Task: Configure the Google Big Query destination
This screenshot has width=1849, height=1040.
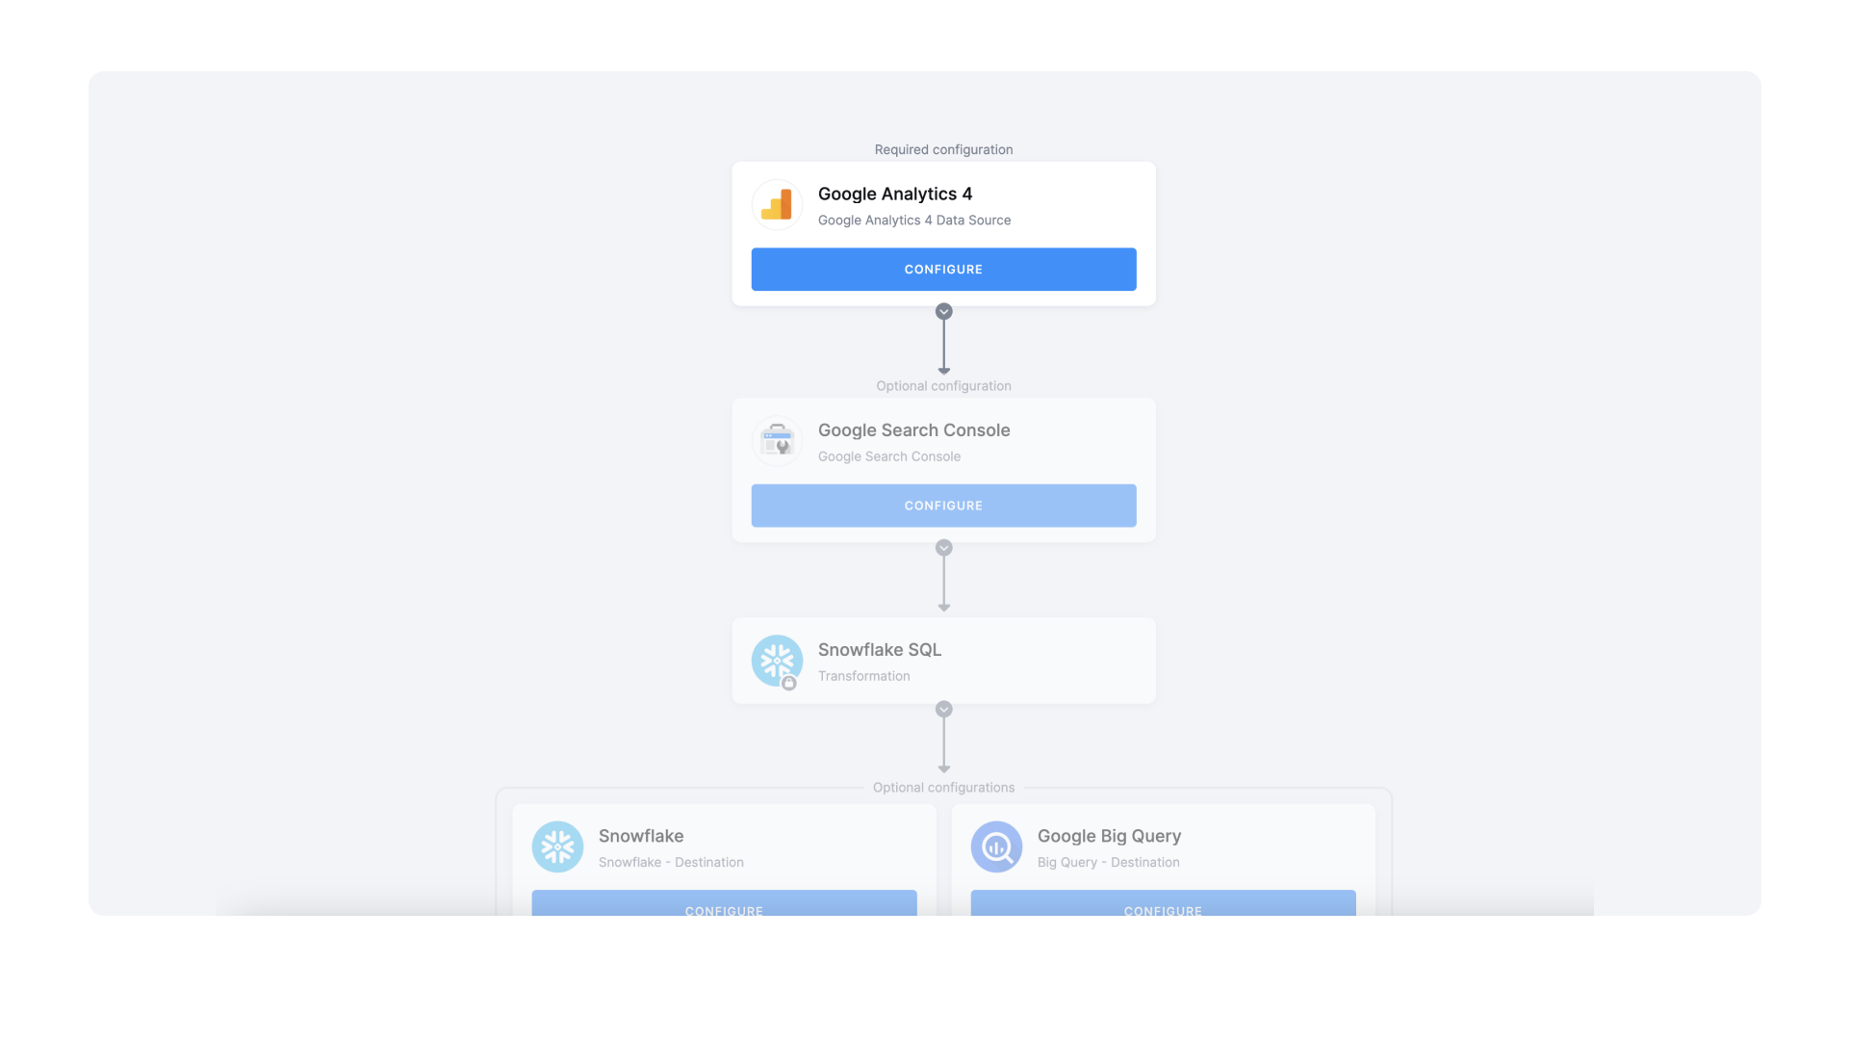Action: tap(1163, 910)
